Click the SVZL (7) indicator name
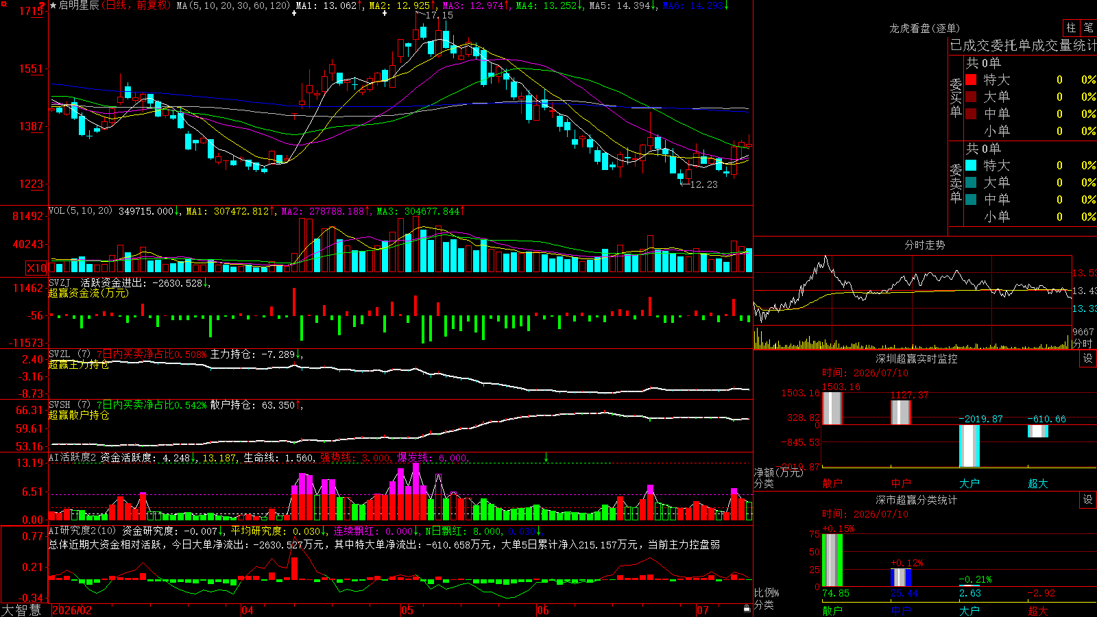1097x617 pixels. point(69,354)
